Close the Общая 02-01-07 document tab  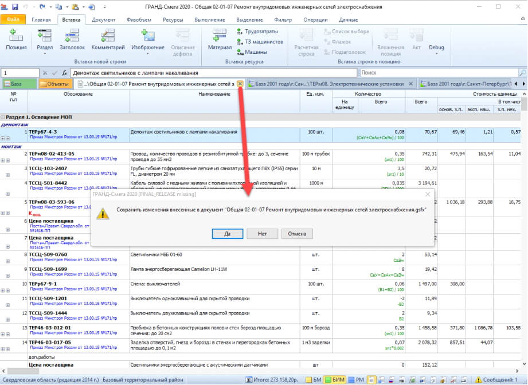240,84
